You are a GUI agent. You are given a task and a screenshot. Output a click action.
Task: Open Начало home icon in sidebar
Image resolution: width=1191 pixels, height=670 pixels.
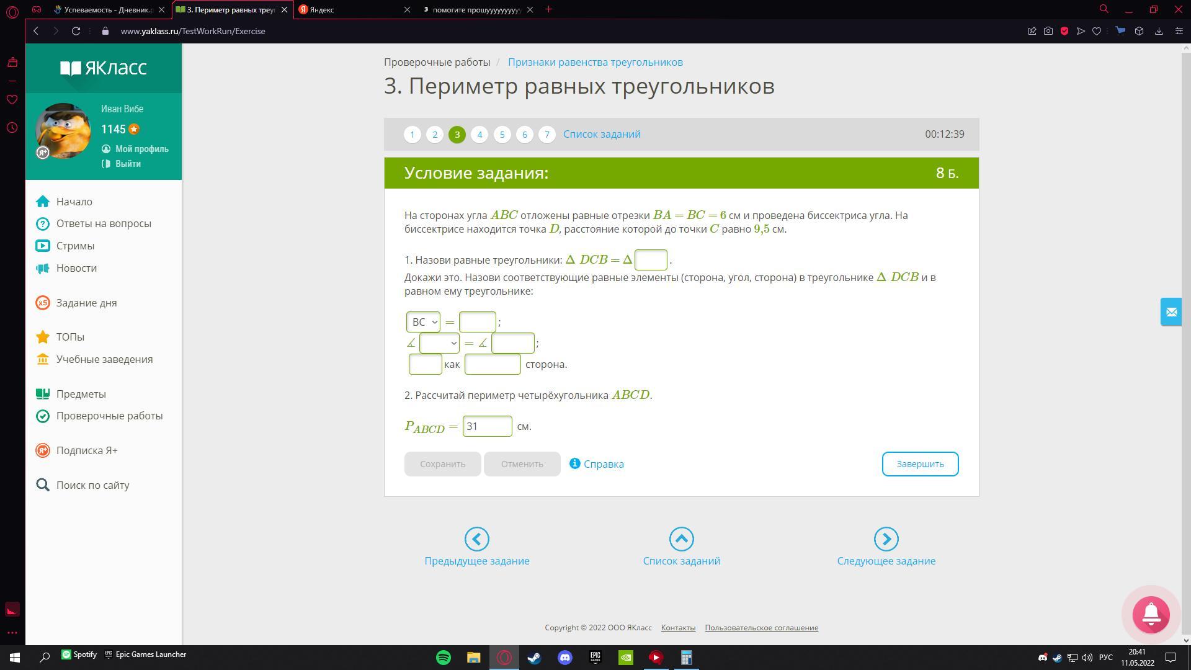[x=43, y=202]
